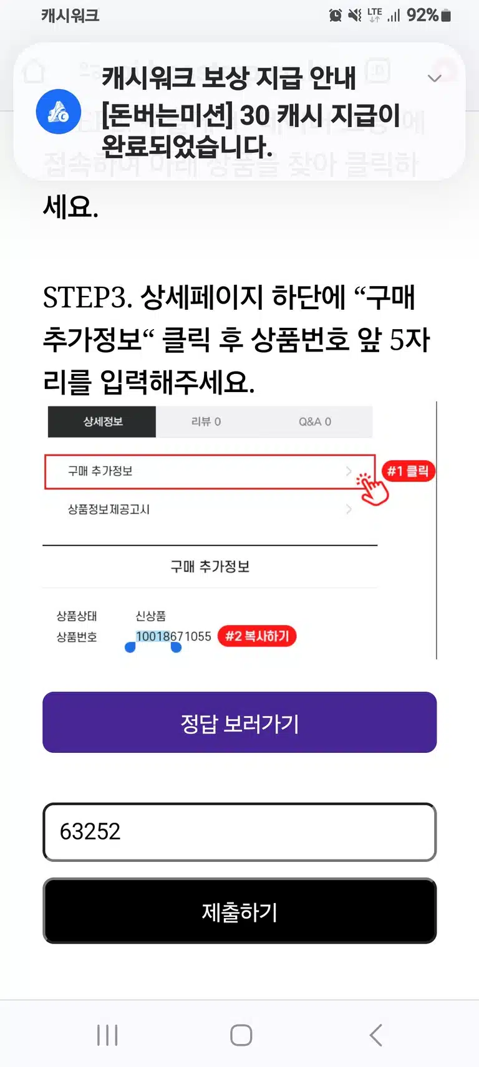Tap the alarm icon in status bar
479x1067 pixels.
coord(336,15)
